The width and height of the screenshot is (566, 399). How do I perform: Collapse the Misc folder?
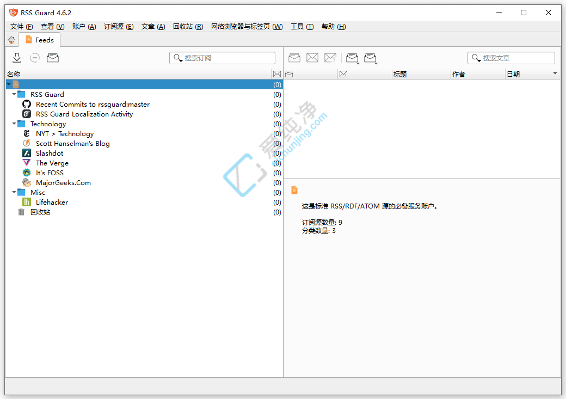(14, 192)
